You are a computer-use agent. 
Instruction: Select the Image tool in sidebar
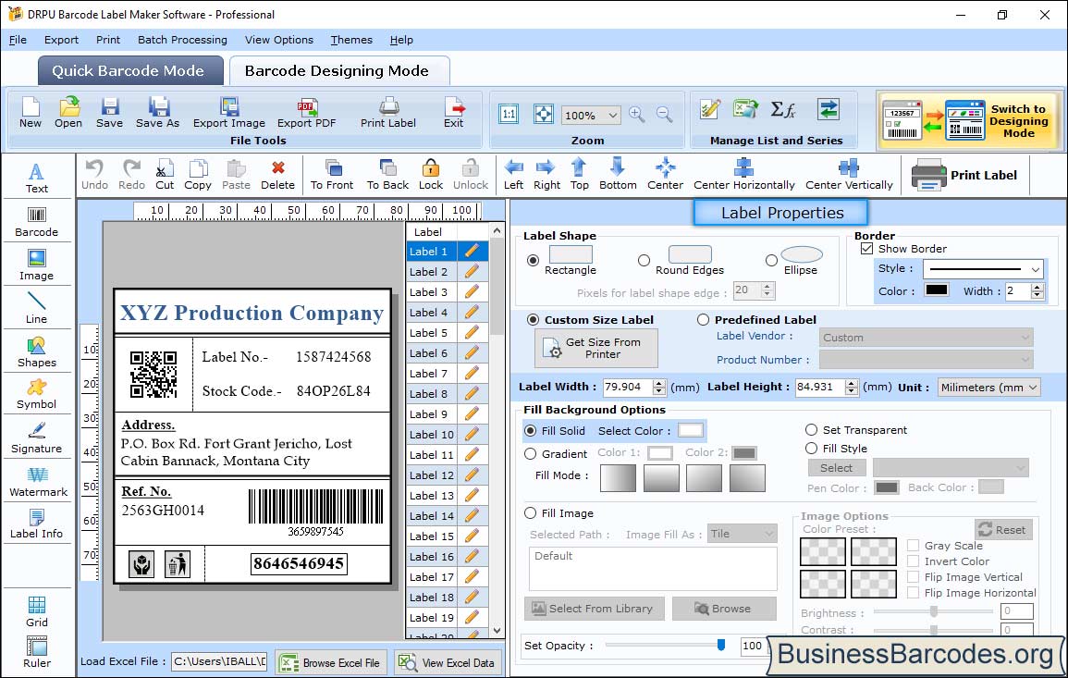pyautogui.click(x=37, y=265)
